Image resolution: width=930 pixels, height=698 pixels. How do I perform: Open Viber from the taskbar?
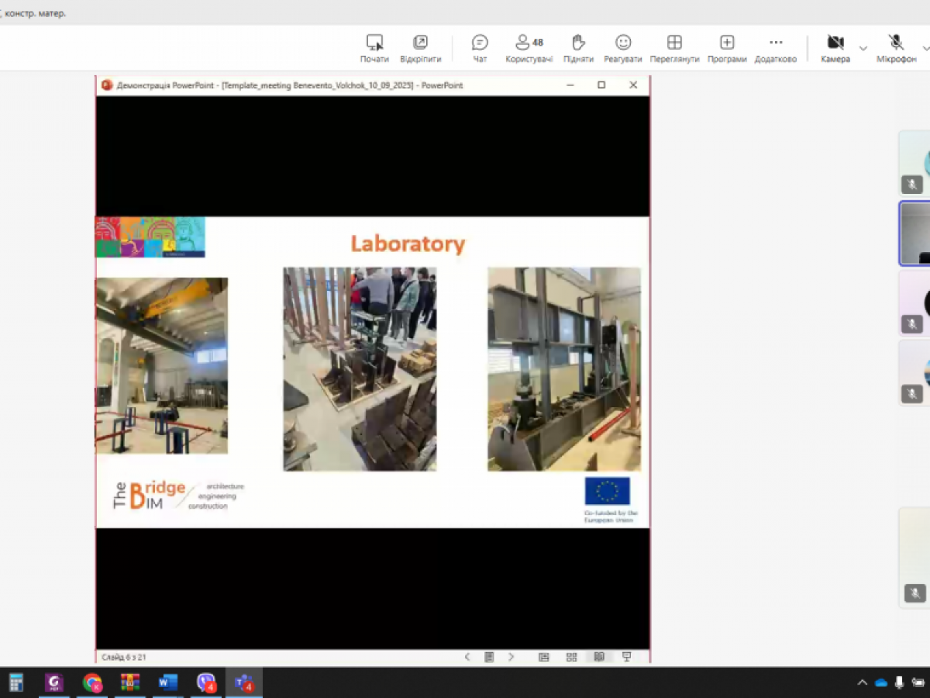(x=205, y=682)
